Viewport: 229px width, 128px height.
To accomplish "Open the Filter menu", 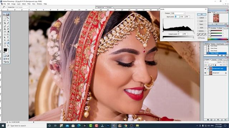I will (29, 4).
